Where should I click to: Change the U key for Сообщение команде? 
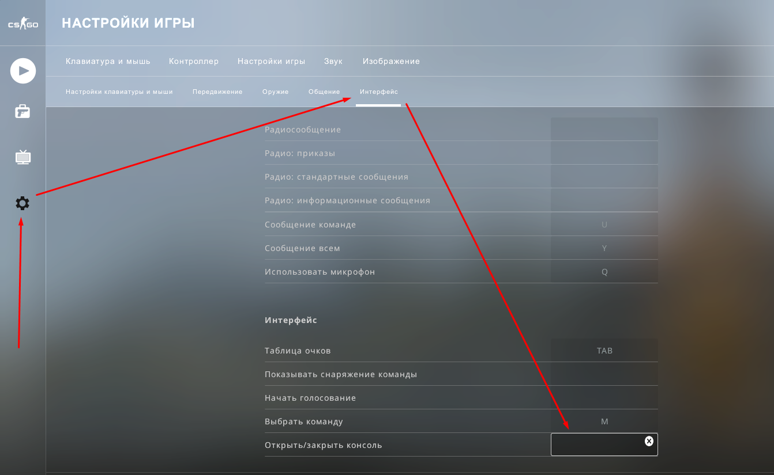tap(604, 224)
